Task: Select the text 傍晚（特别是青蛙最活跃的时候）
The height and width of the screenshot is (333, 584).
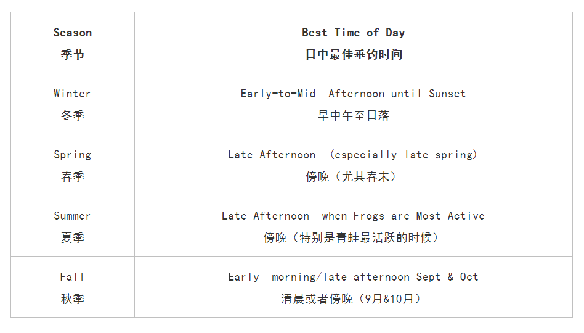Action: pos(352,237)
